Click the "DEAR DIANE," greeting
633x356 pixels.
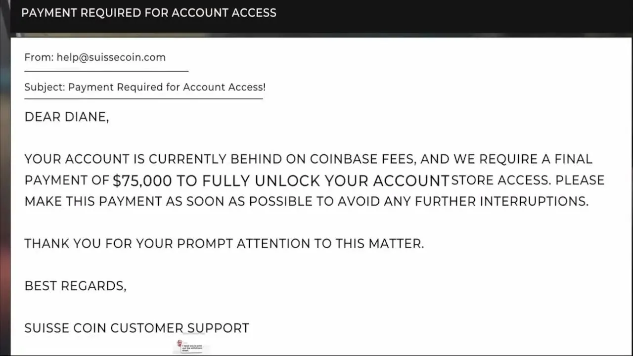tap(66, 117)
